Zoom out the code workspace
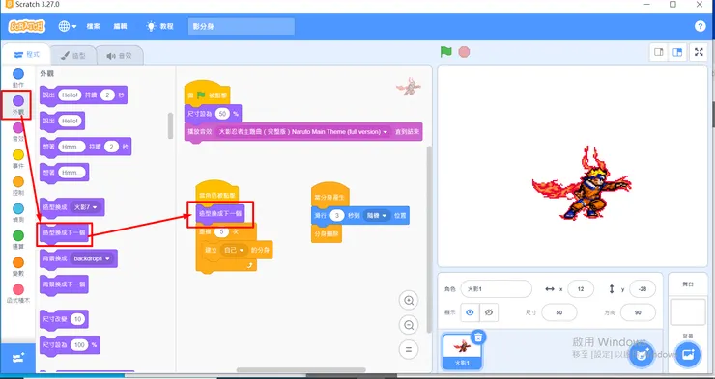The height and width of the screenshot is (379, 715). [409, 325]
